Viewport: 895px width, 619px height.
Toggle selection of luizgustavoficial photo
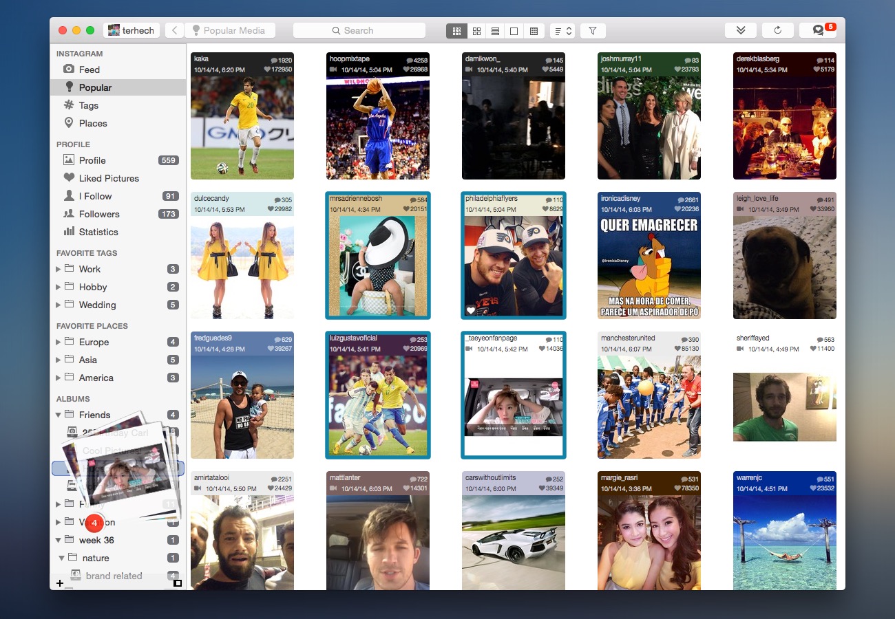[x=378, y=395]
